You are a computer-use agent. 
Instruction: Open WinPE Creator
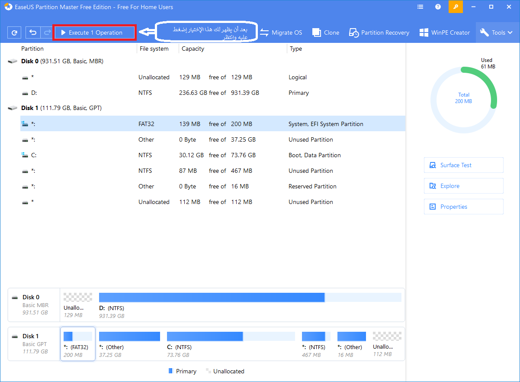445,32
